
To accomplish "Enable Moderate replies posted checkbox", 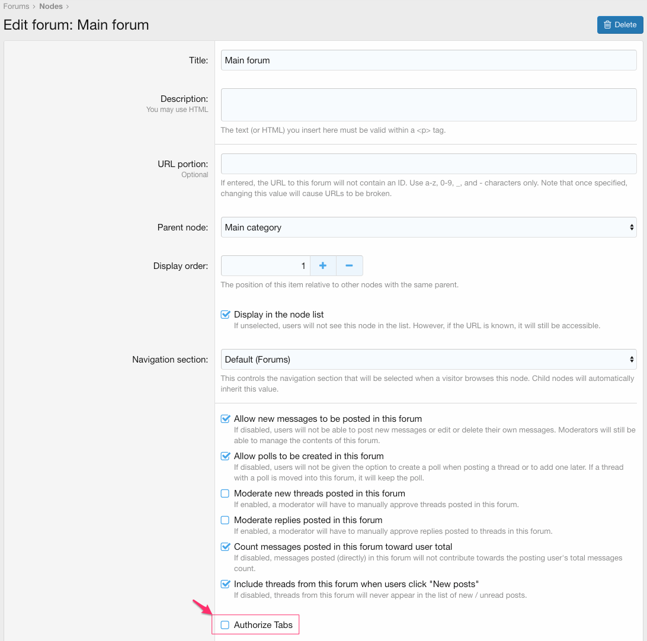I will pyautogui.click(x=225, y=520).
